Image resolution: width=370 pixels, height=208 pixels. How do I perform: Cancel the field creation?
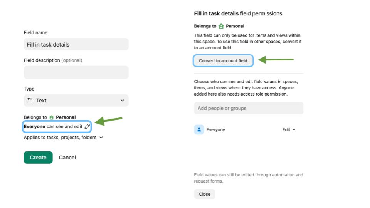click(67, 158)
